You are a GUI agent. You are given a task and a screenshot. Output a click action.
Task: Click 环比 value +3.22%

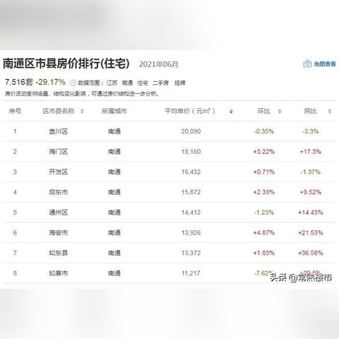coord(264,152)
